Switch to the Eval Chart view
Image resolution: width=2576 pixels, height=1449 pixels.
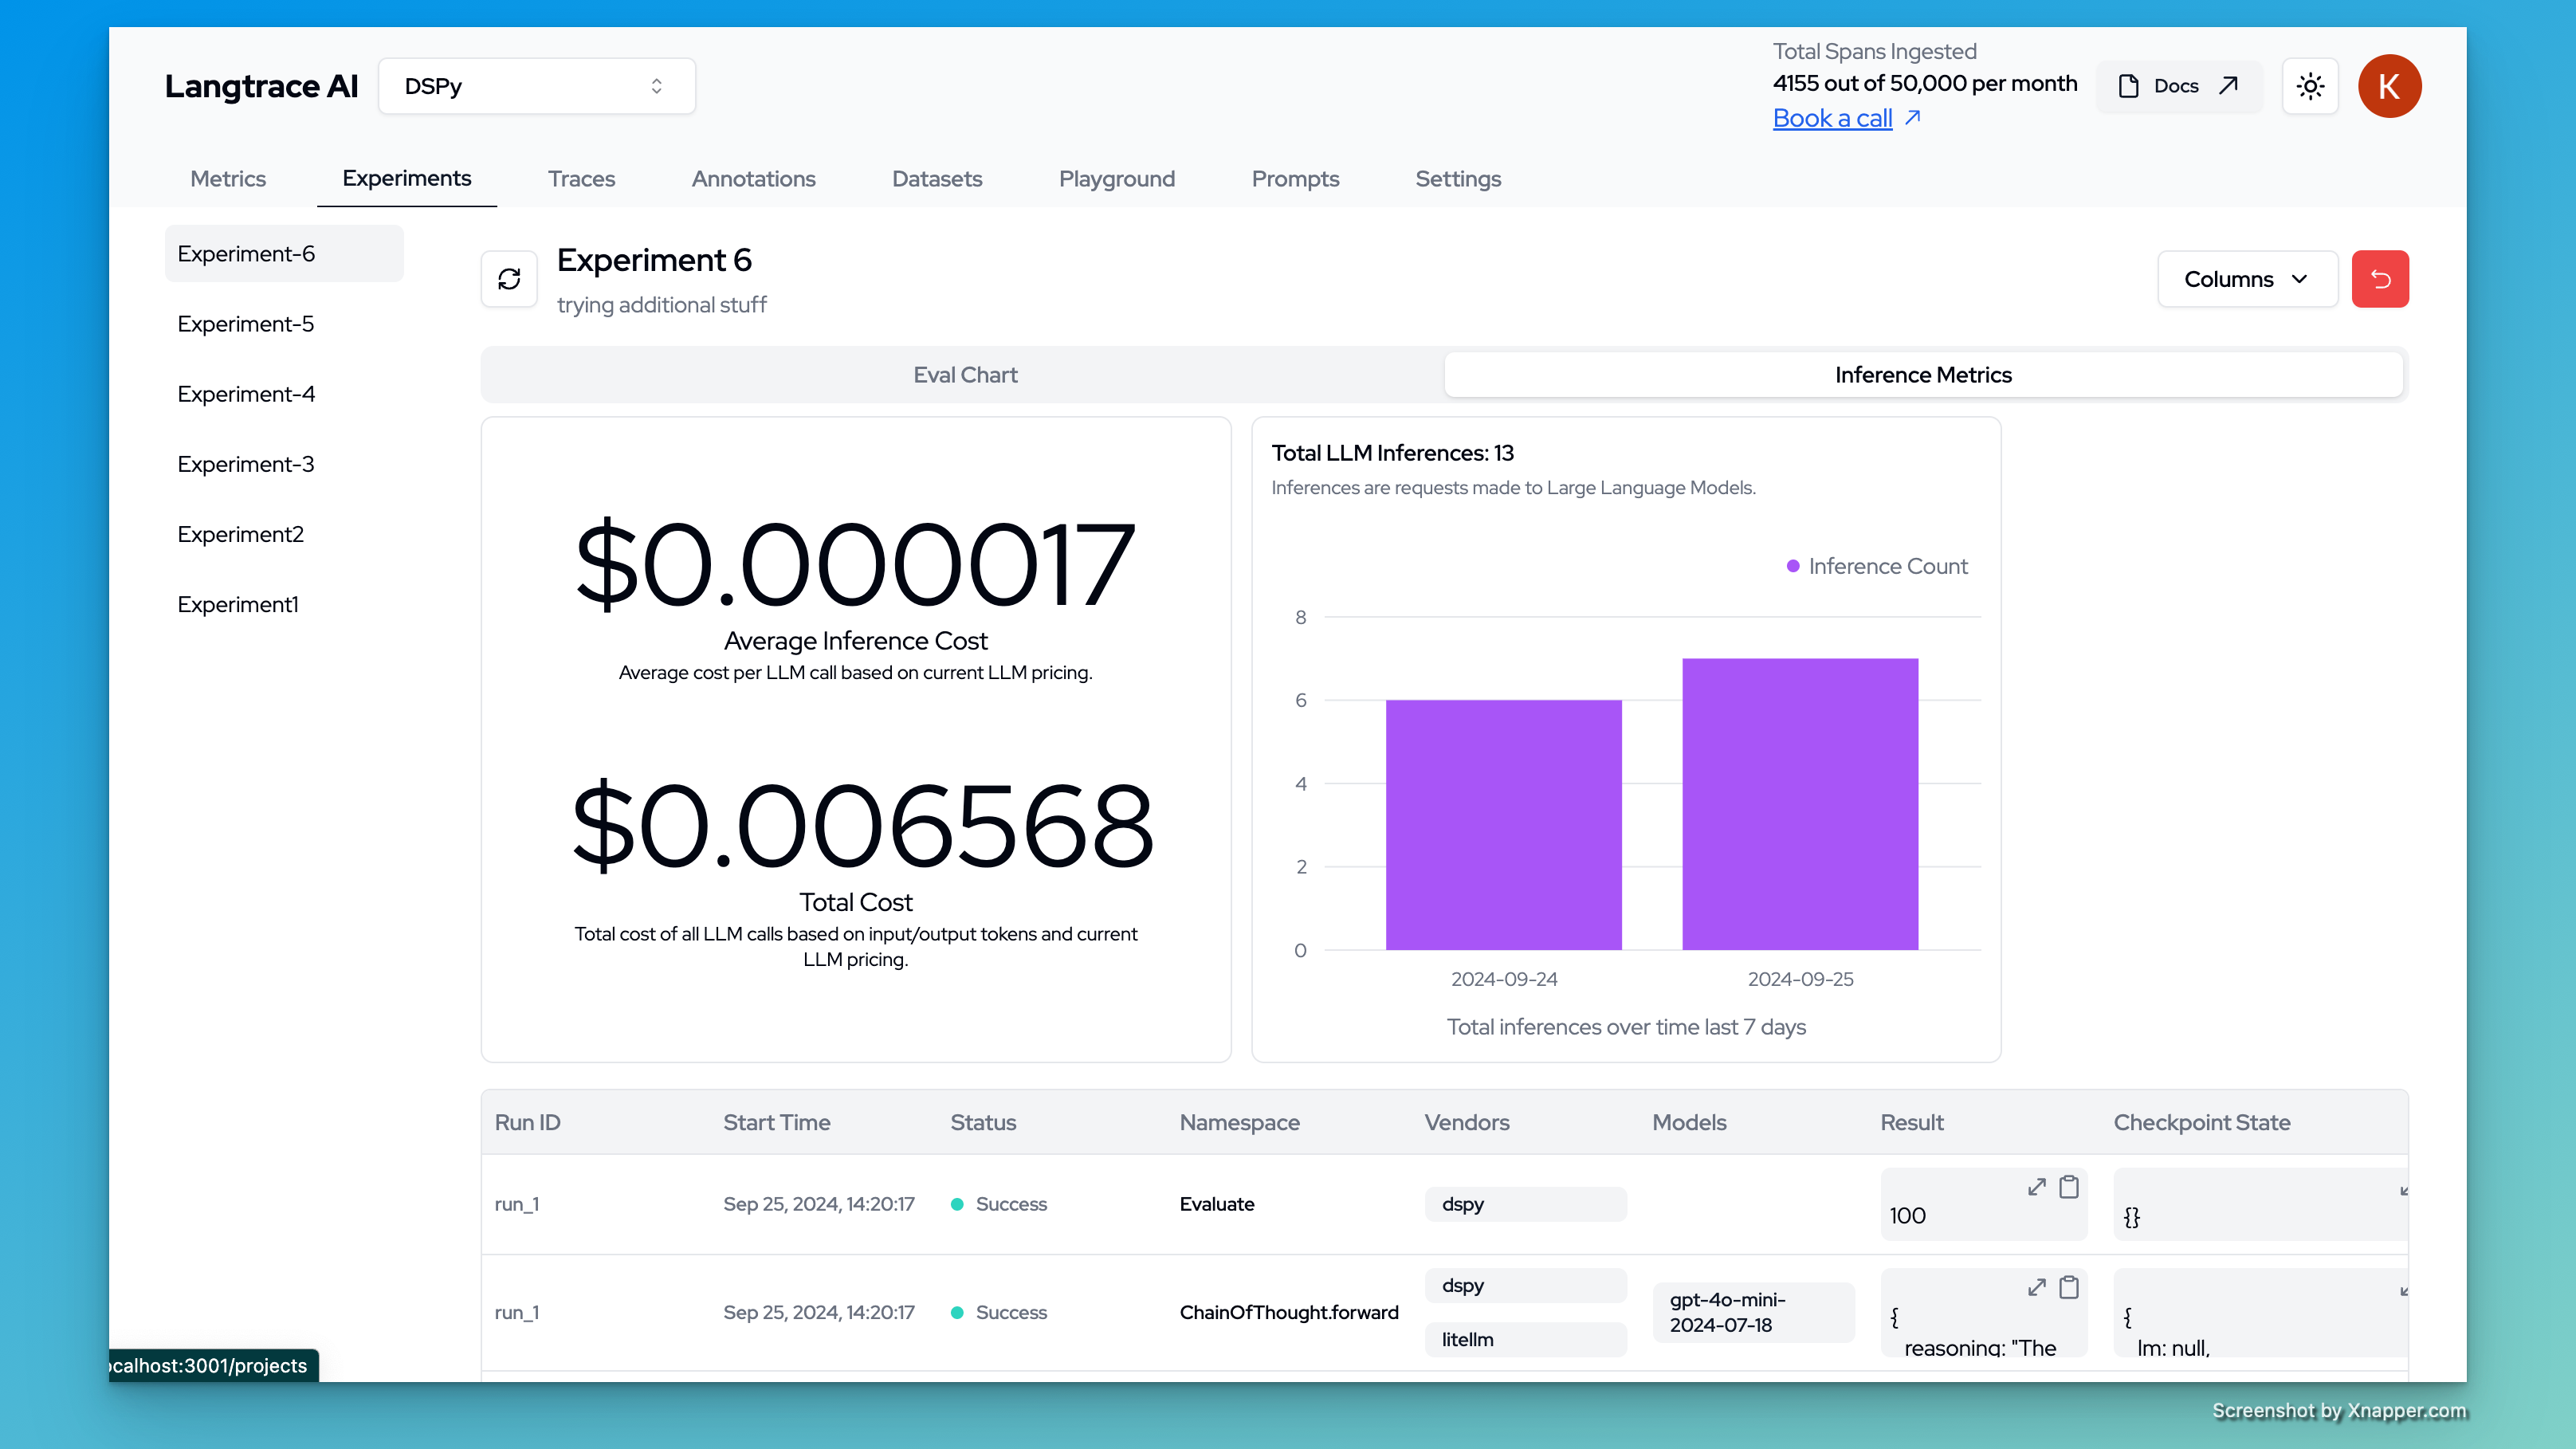pyautogui.click(x=964, y=375)
